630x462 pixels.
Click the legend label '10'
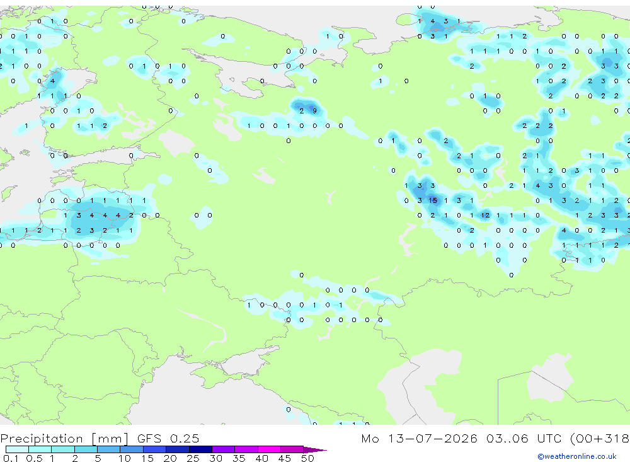[125, 458]
